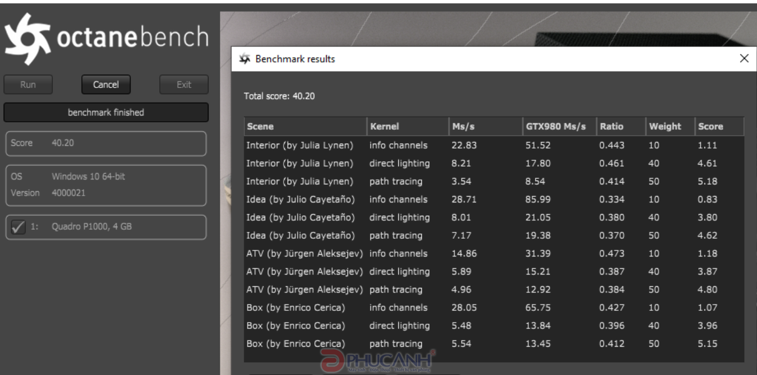Select the Interior path tracing scene cell
The width and height of the screenshot is (757, 375).
pyautogui.click(x=299, y=182)
